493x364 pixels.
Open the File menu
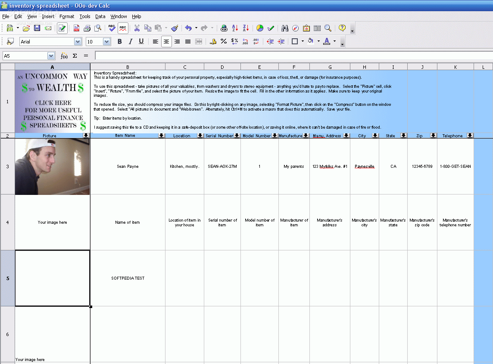6,16
